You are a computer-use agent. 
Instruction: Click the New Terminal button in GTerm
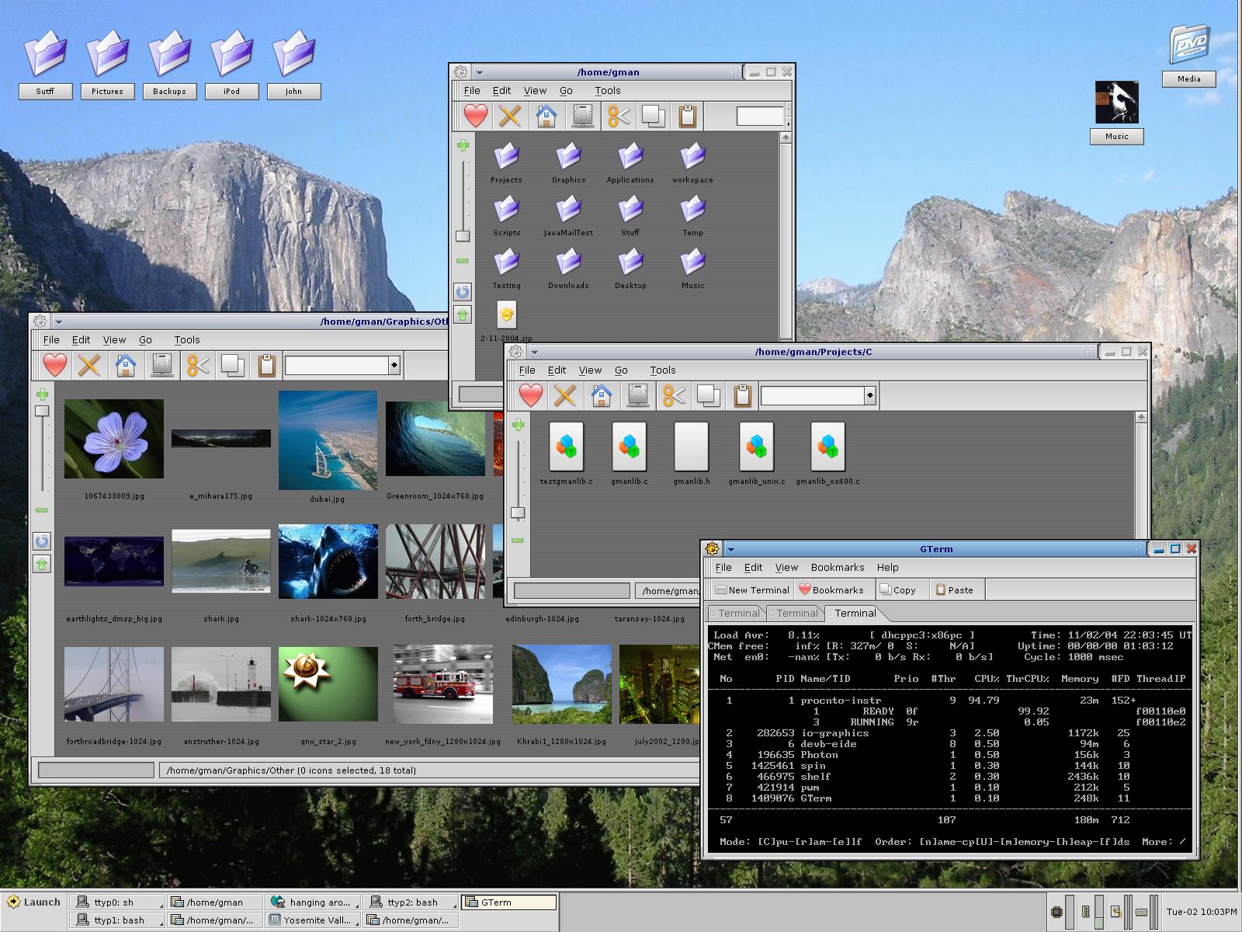tap(751, 590)
